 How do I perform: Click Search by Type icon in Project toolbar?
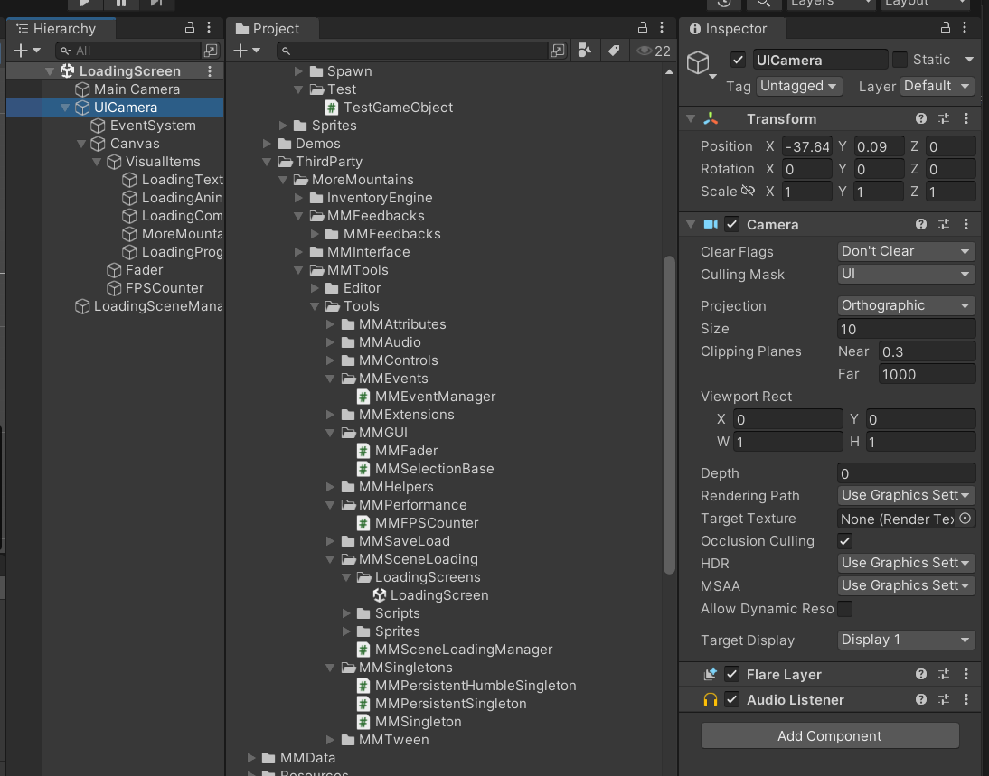pos(585,51)
